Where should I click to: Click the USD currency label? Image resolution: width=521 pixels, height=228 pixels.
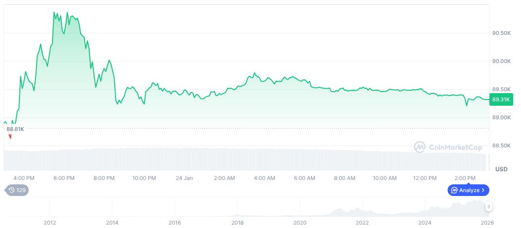501,169
